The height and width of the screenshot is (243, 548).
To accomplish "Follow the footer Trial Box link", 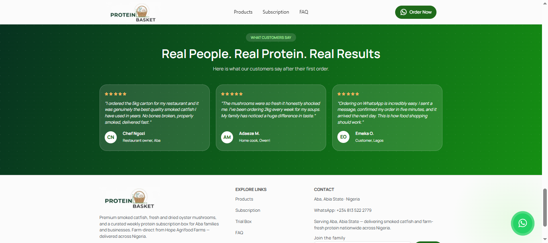I will (244, 221).
